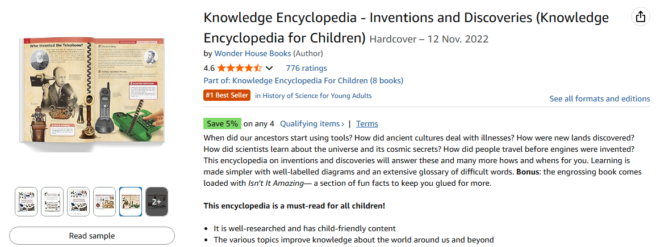Open the 776 ratings link
This screenshot has width=656, height=247.
coord(306,68)
